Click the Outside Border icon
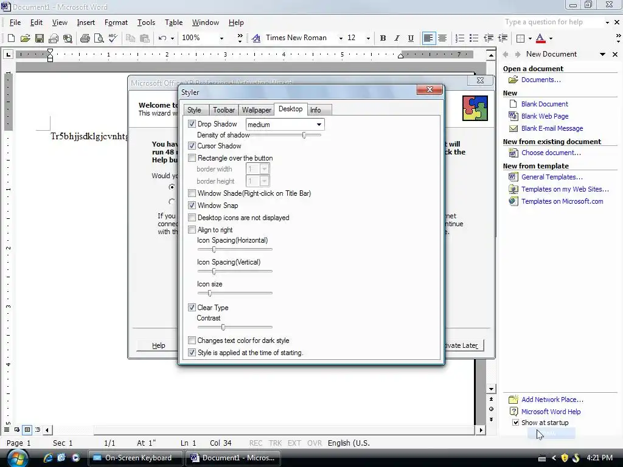The height and width of the screenshot is (467, 623). click(x=520, y=38)
